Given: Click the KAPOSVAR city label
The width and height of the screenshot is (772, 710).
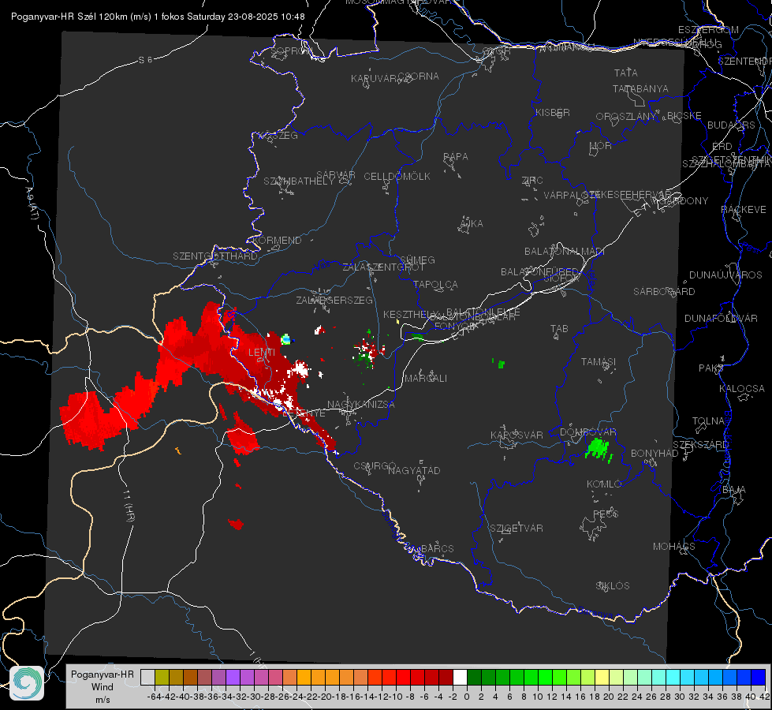Looking at the screenshot, I should click(517, 435).
